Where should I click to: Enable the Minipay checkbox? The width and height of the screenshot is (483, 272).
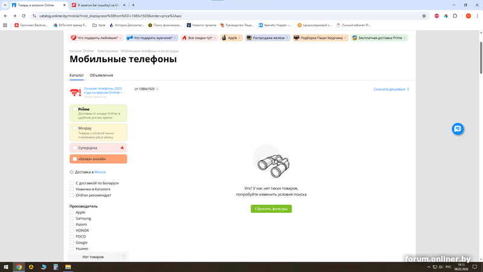click(x=74, y=128)
